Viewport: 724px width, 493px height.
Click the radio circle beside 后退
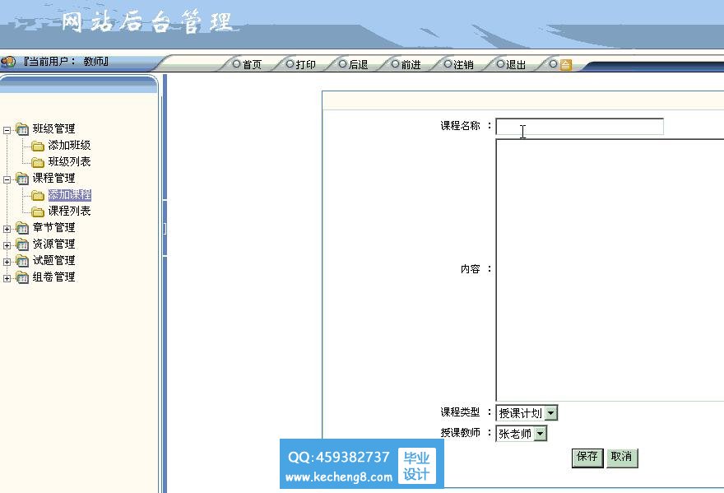click(x=342, y=63)
